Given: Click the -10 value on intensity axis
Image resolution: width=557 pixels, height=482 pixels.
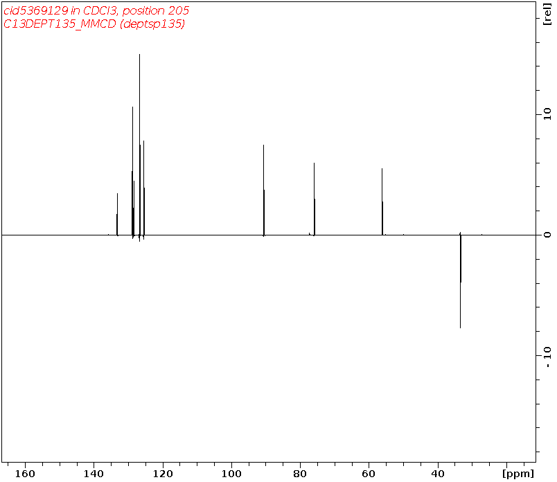Looking at the screenshot, I should pyautogui.click(x=547, y=357).
